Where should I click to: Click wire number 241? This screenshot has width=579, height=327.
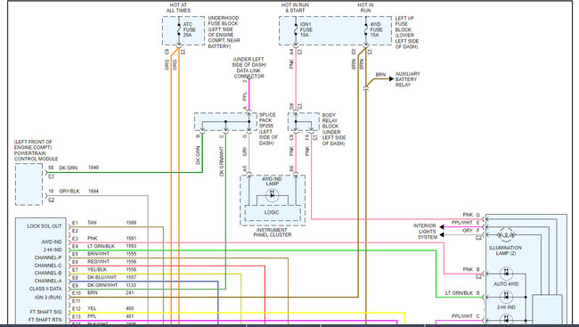(129, 292)
